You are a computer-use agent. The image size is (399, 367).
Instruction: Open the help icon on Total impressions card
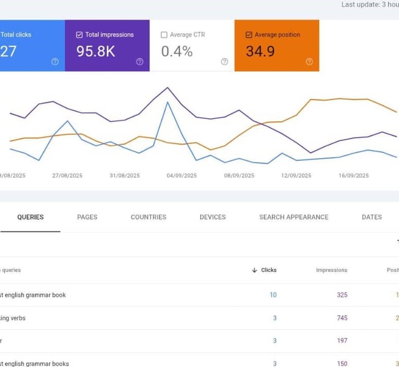[x=140, y=62]
